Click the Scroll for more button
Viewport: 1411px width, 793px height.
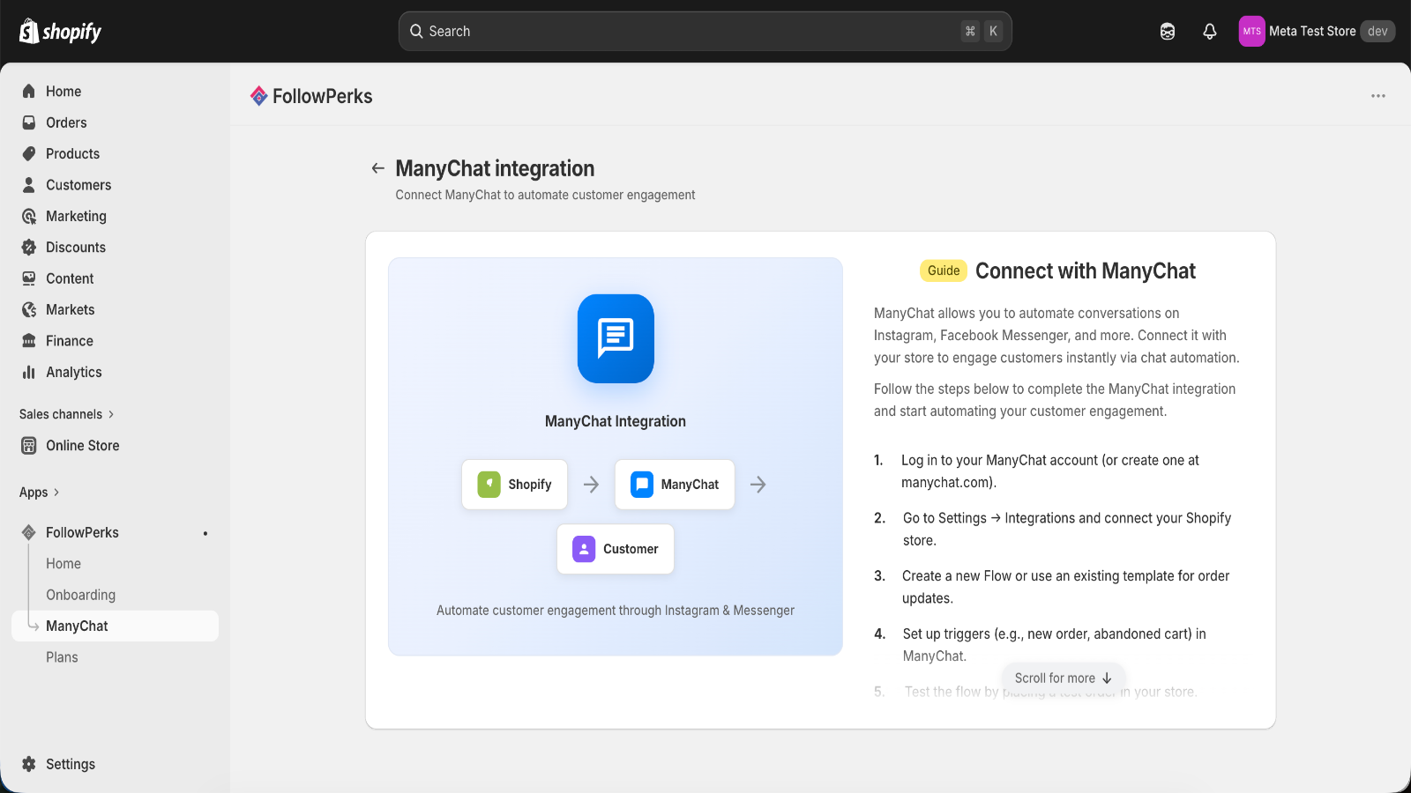[x=1063, y=678]
